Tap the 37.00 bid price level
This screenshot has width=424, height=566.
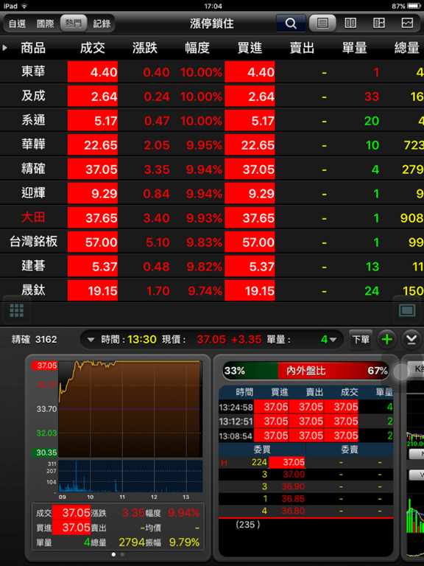coord(293,475)
